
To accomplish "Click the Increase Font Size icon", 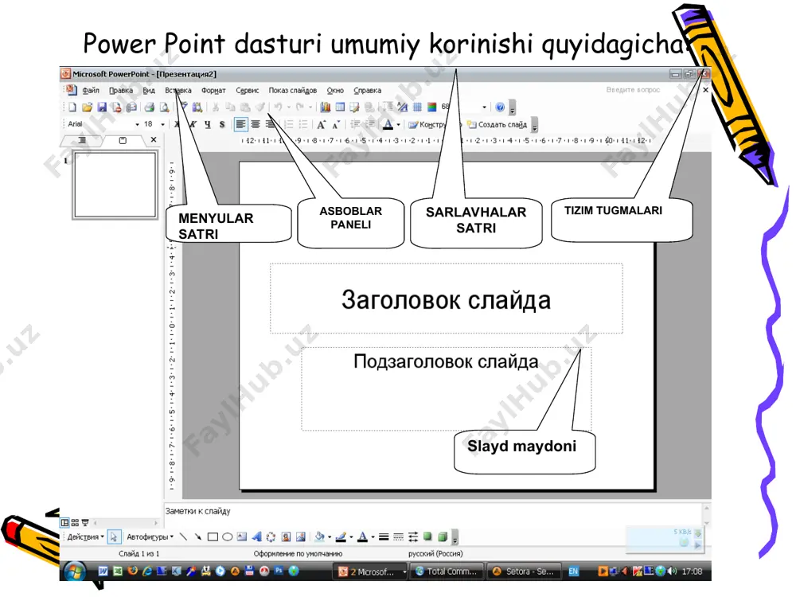I will point(321,124).
